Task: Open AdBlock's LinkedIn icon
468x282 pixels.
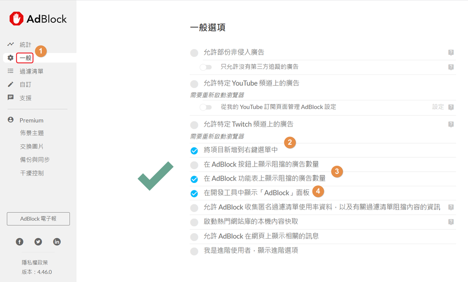Action: (57, 242)
